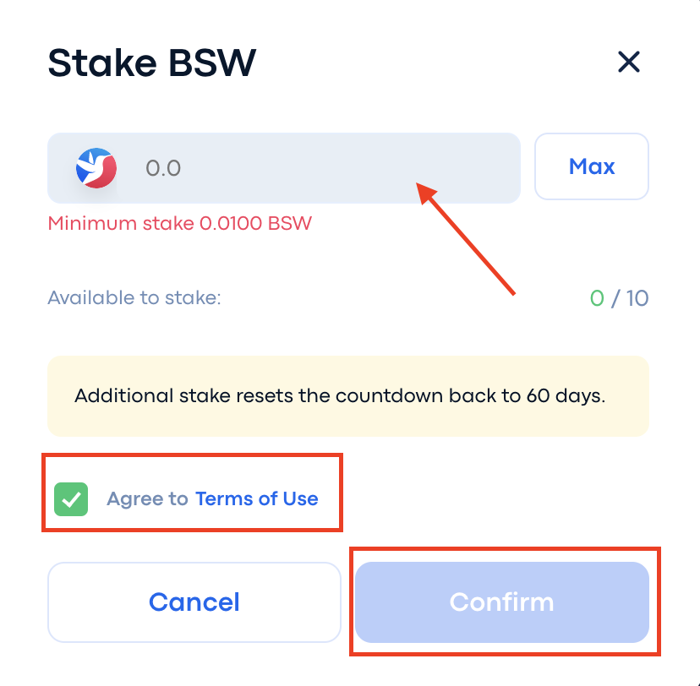
Task: Click the 60 days text in notice
Action: tap(566, 395)
